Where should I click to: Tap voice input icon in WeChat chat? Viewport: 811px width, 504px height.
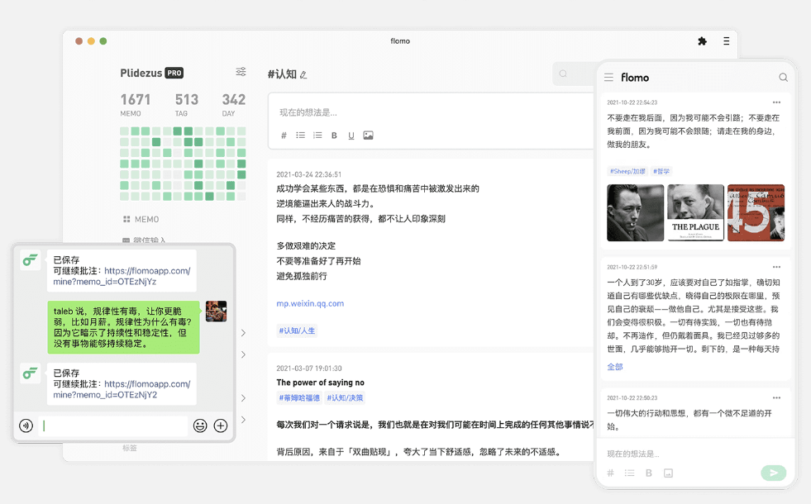click(26, 426)
